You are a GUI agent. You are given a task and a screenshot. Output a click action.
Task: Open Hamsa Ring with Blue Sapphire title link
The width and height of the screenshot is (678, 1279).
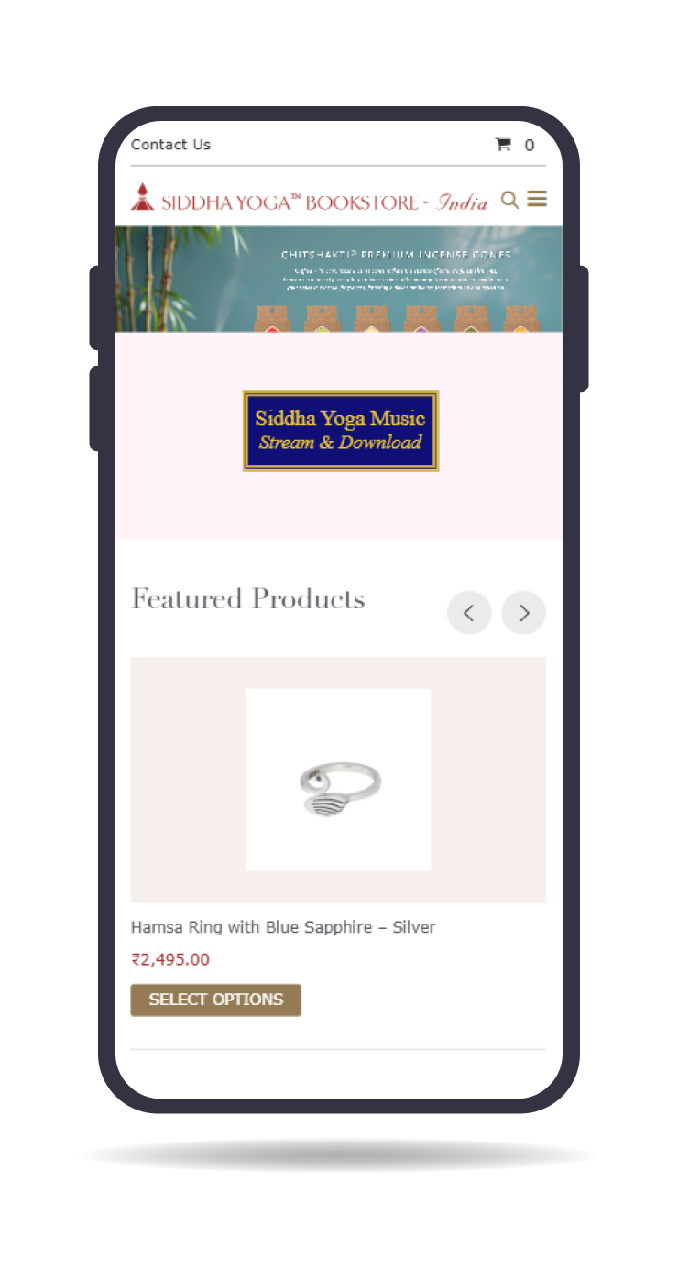point(283,927)
